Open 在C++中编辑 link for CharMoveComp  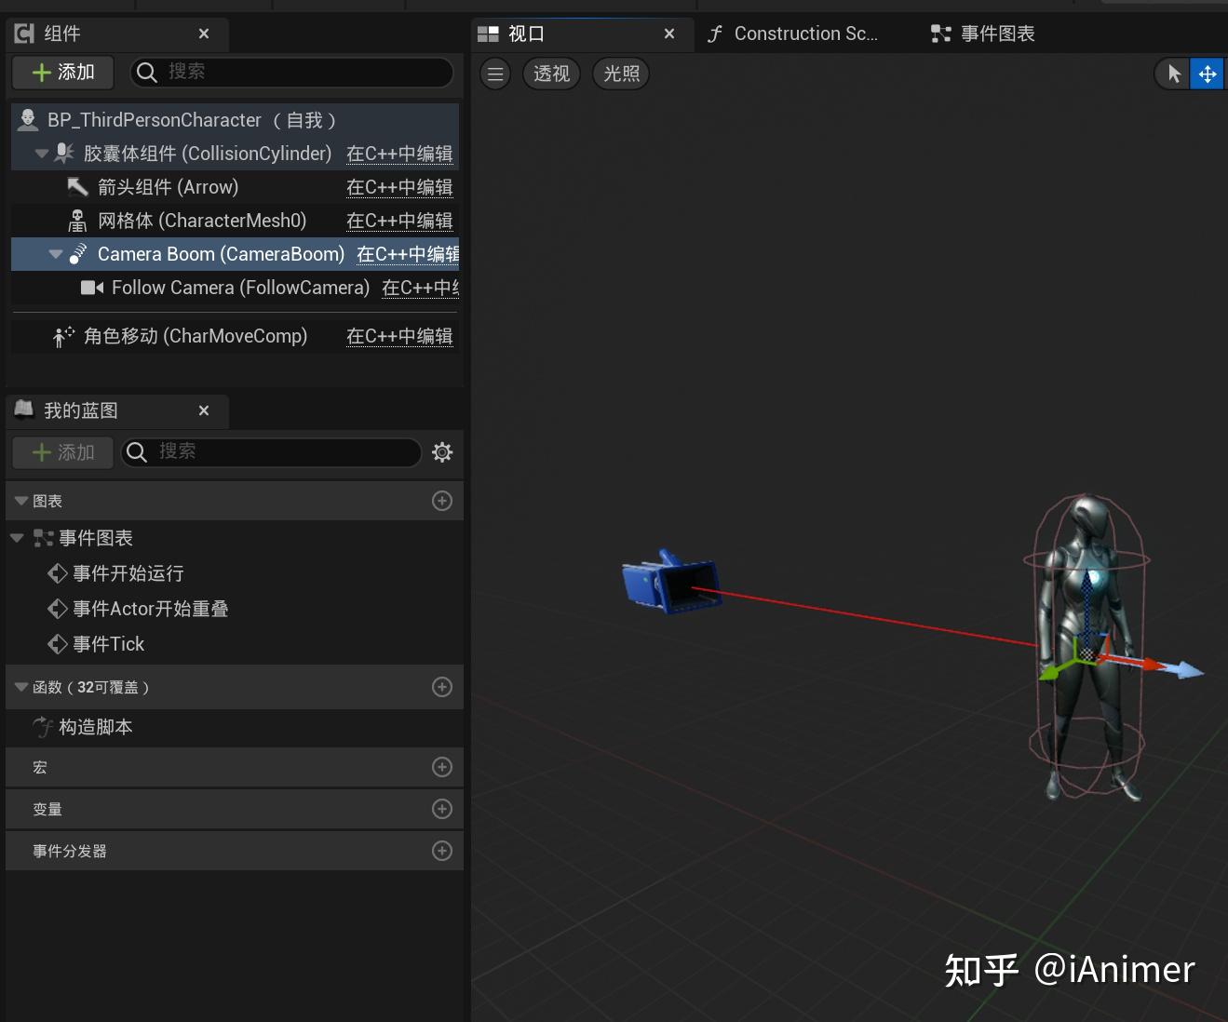399,336
